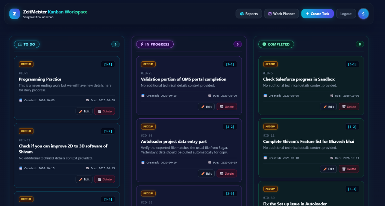Image resolution: width=385 pixels, height=206 pixels.
Task: Open the user avatar S circle
Action: tap(363, 14)
